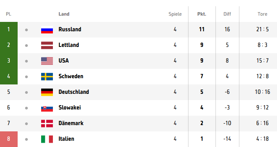Sort table by Pkt. column header
Viewport: 277px width, 147px height.
202,14
